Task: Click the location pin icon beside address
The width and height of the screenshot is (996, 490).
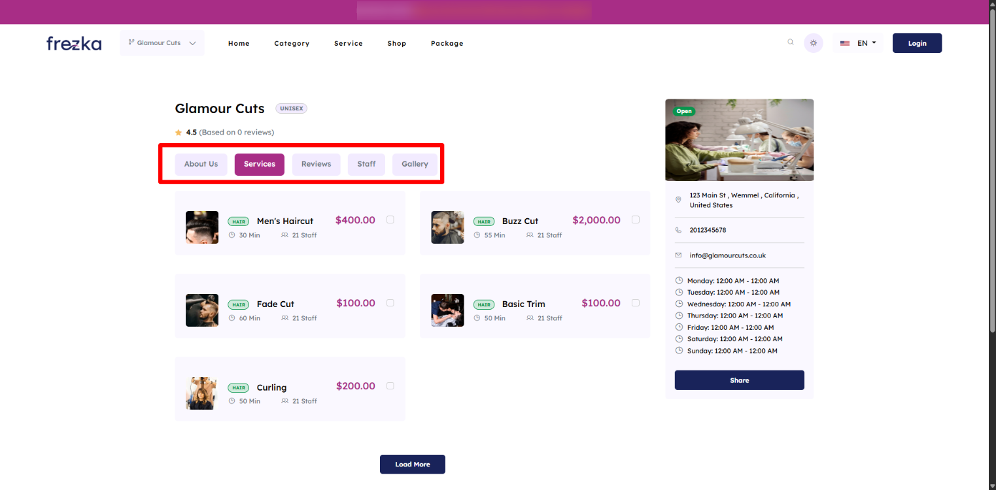Action: [x=678, y=200]
